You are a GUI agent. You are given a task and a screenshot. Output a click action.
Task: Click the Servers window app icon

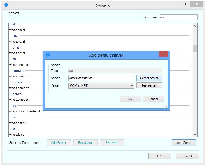(x=6, y=5)
